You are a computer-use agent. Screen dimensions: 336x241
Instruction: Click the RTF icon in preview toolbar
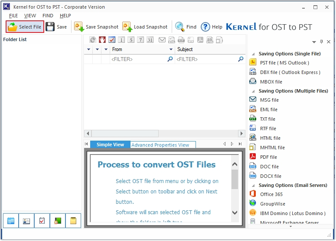pos(191,40)
